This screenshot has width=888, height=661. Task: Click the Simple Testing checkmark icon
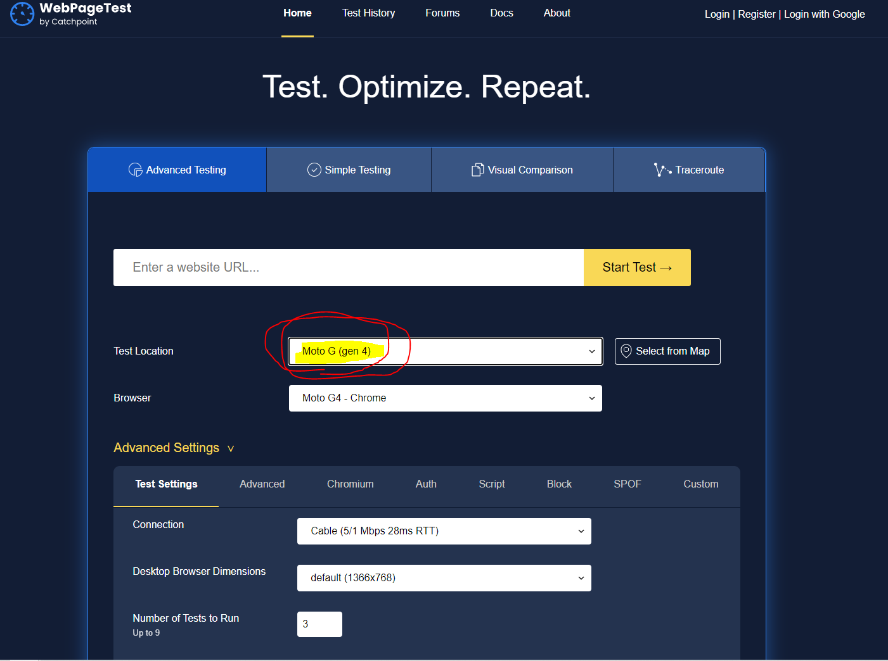click(314, 170)
